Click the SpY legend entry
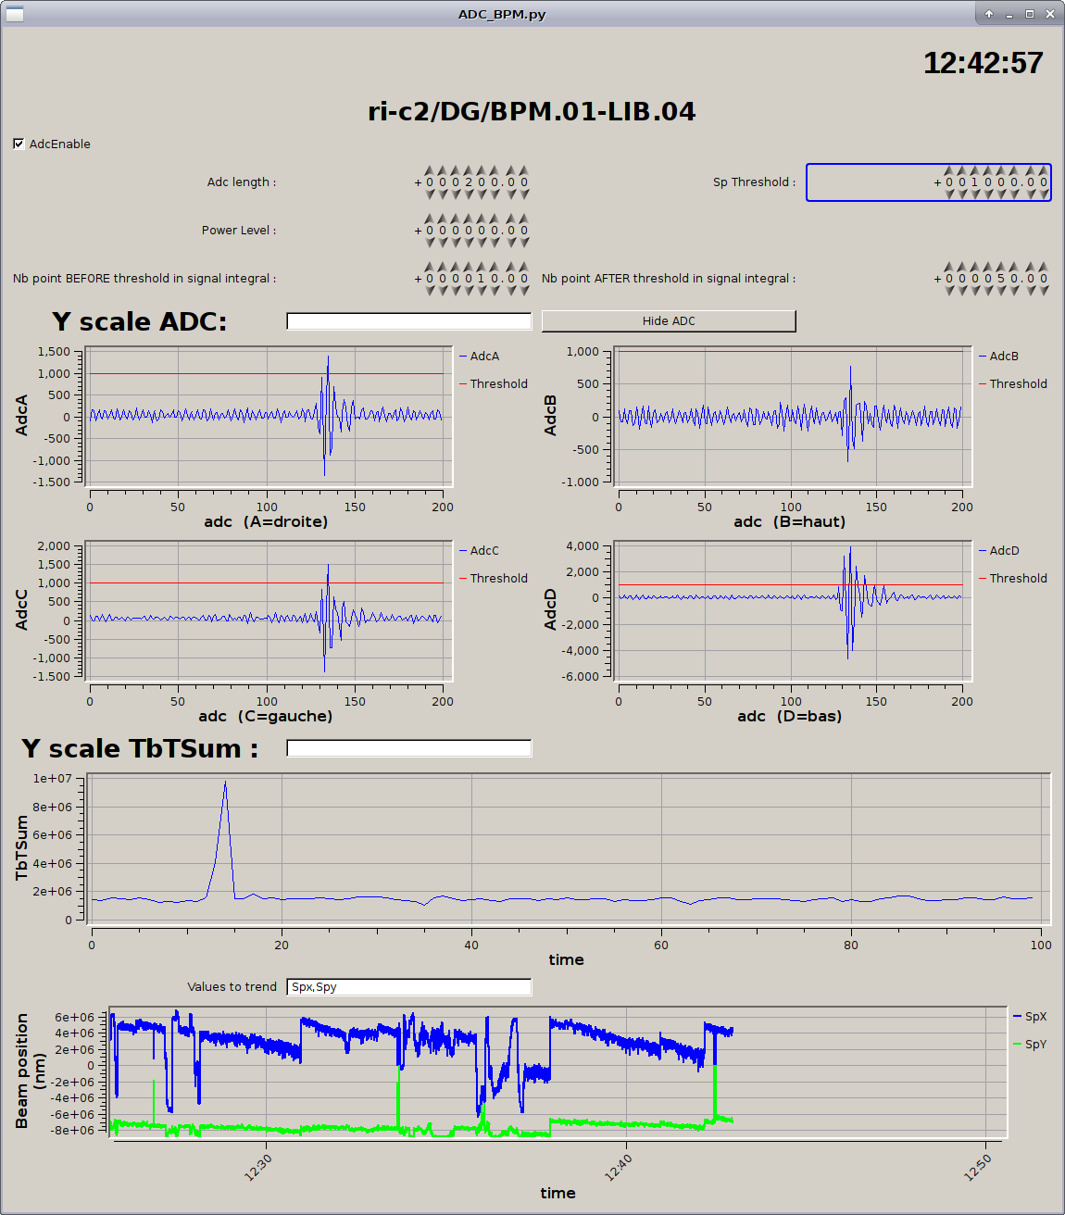This screenshot has height=1215, width=1065. click(1034, 1045)
